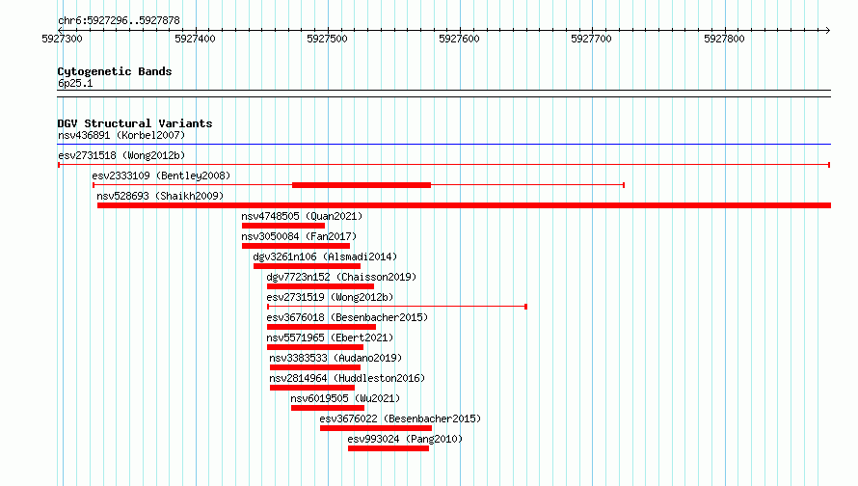This screenshot has height=486, width=858.
Task: Click the red bar under esv3676022
Action: (x=375, y=428)
